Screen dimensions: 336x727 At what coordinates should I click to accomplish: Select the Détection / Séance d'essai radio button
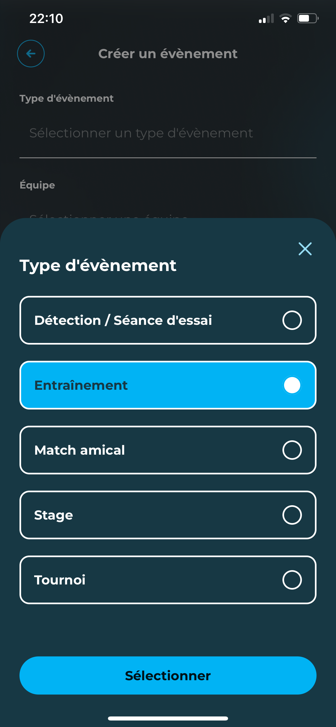(292, 320)
